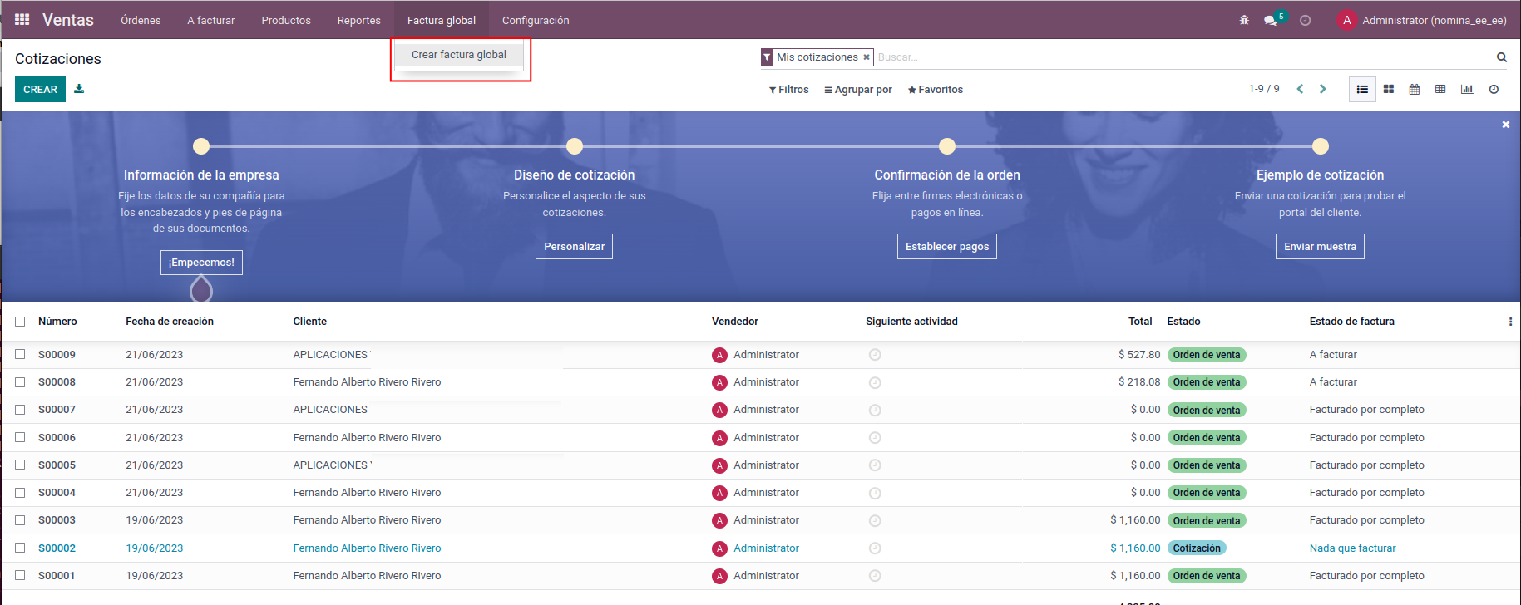Click the debug bug icon
1521x605 pixels.
pyautogui.click(x=1244, y=20)
